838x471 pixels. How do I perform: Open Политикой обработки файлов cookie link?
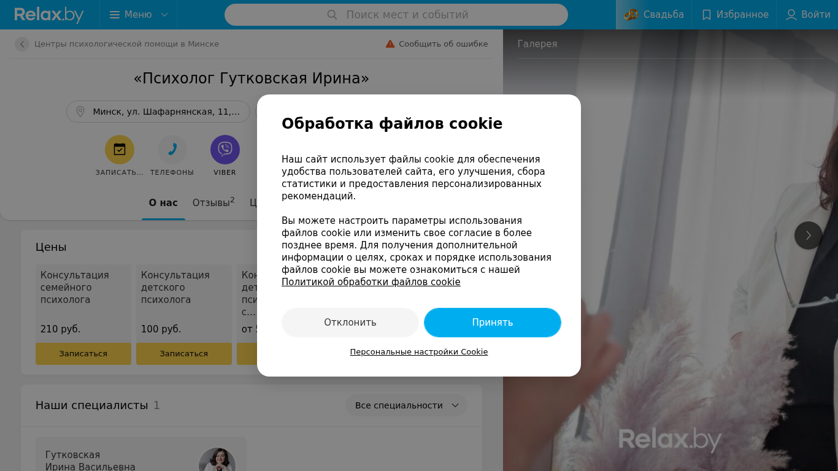371,282
